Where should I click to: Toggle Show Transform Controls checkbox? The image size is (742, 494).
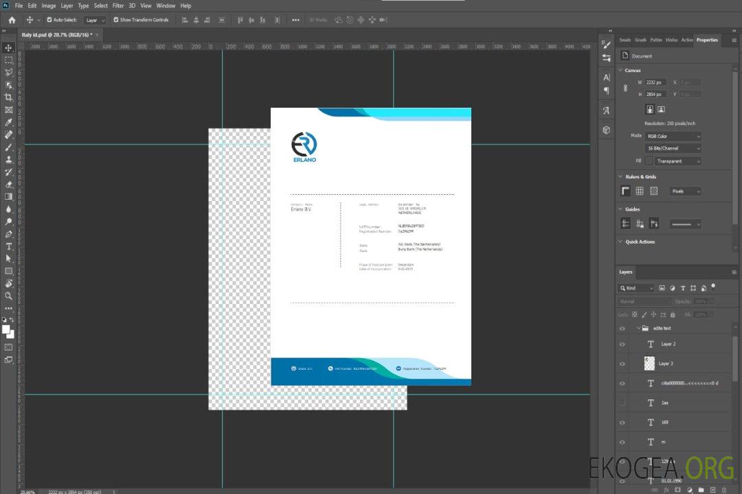click(115, 20)
